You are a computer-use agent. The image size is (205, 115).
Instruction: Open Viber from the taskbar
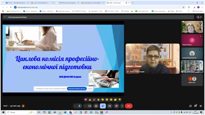point(107,112)
